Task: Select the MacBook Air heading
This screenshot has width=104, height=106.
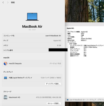Action: point(32,26)
